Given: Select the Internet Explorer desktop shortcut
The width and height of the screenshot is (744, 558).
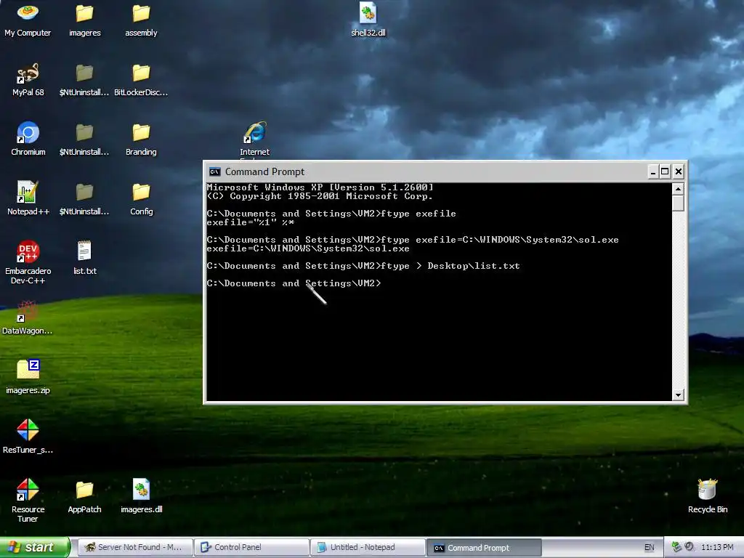Looking at the screenshot, I should (255, 139).
